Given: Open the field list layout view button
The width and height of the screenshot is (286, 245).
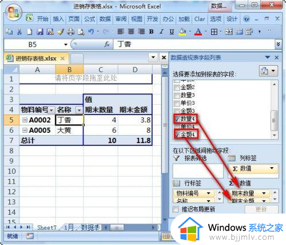Looking at the screenshot, I should [268, 71].
